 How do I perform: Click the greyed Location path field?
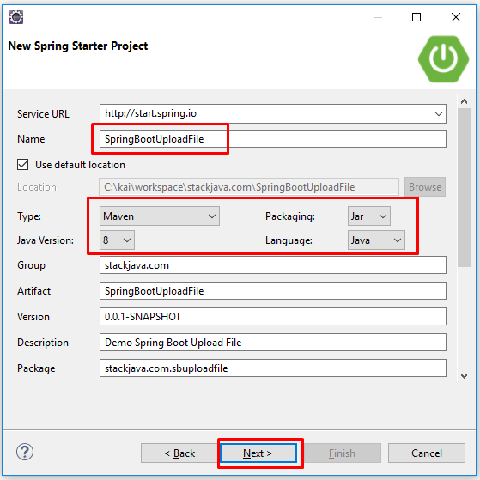[249, 186]
